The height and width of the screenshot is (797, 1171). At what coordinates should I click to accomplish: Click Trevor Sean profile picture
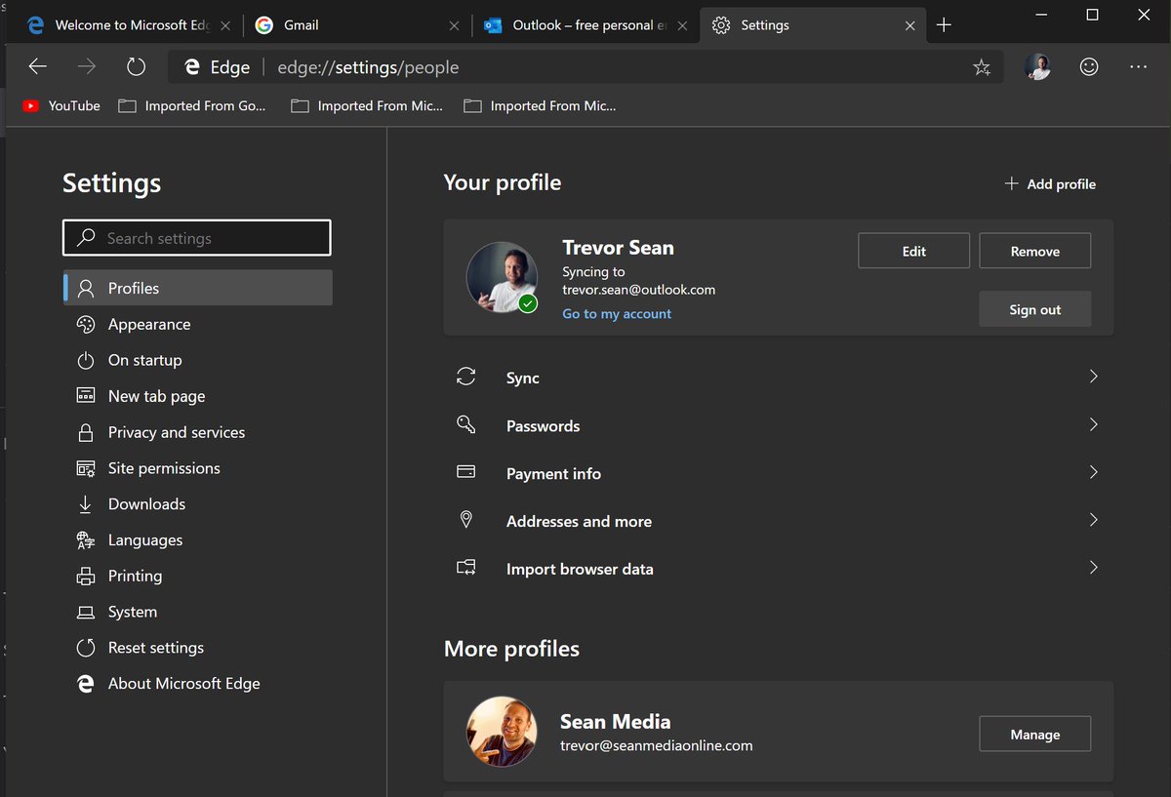click(x=502, y=278)
